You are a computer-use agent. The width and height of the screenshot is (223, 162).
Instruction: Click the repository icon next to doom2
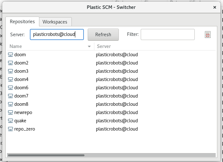10,63
